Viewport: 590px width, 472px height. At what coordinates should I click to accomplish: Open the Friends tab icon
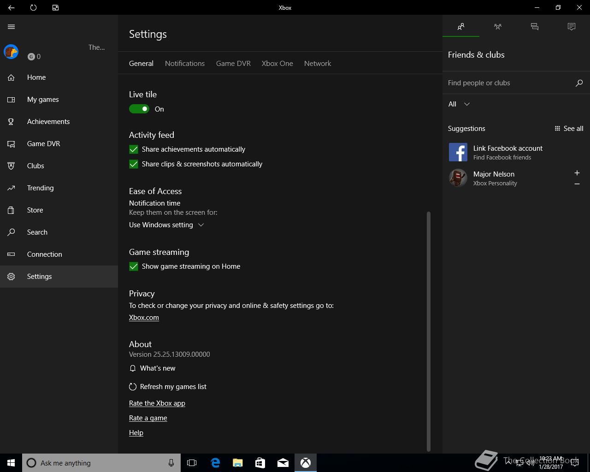(461, 27)
